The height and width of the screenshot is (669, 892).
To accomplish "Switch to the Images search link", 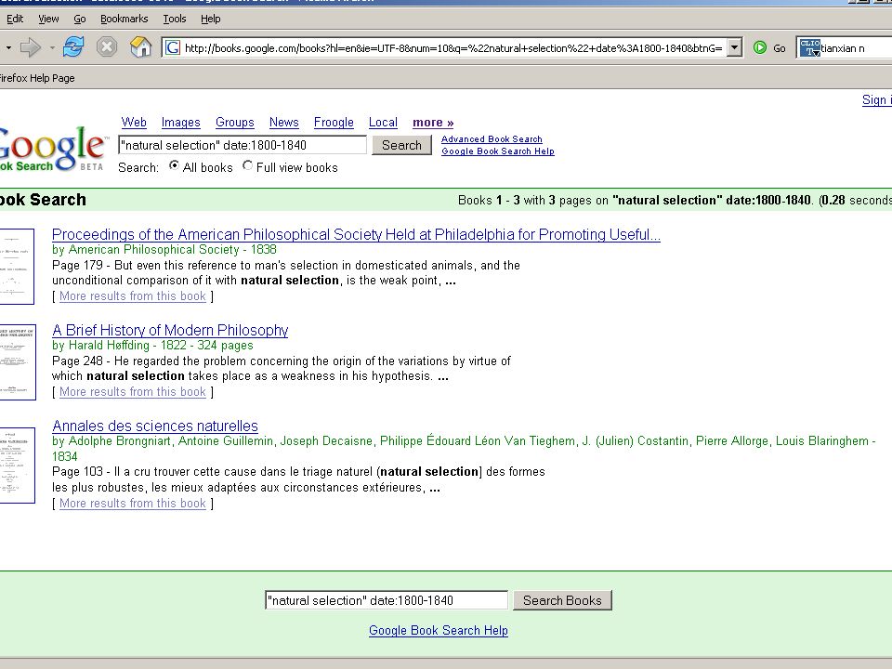I will point(181,123).
